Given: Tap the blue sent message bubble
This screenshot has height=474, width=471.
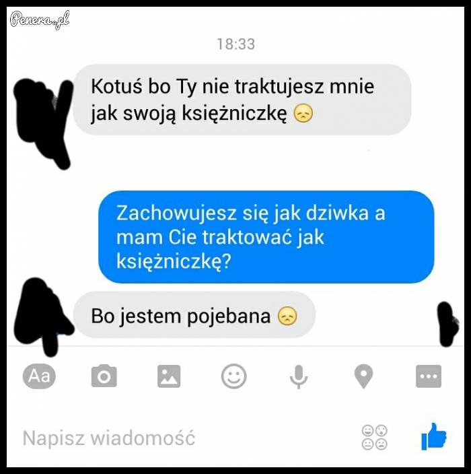Looking at the screenshot, I should coord(266,237).
